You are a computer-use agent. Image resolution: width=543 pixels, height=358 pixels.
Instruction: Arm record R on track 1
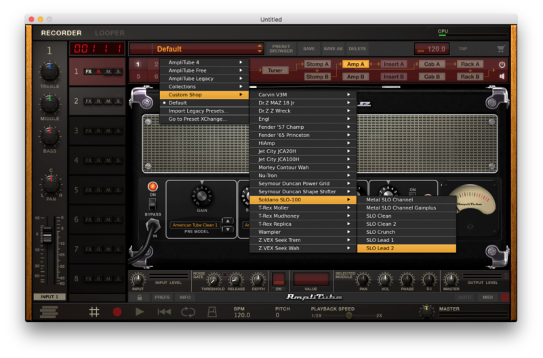tap(99, 72)
